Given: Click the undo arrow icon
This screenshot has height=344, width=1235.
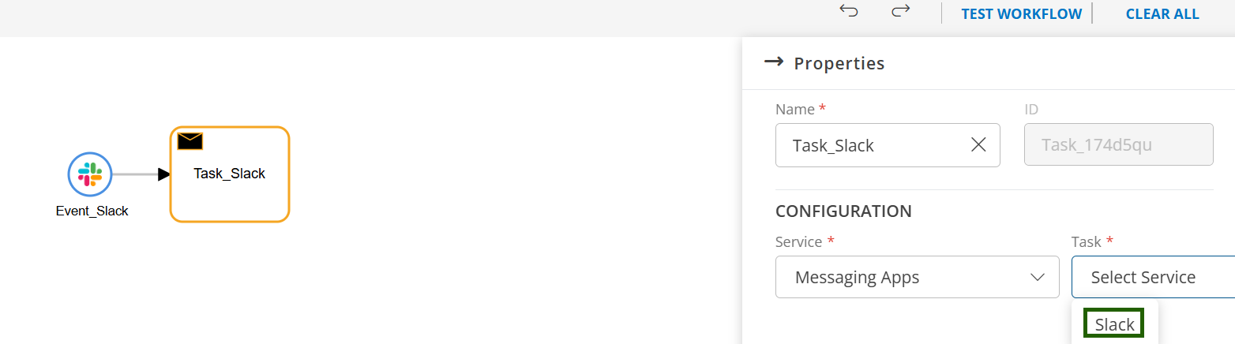Looking at the screenshot, I should (x=849, y=11).
